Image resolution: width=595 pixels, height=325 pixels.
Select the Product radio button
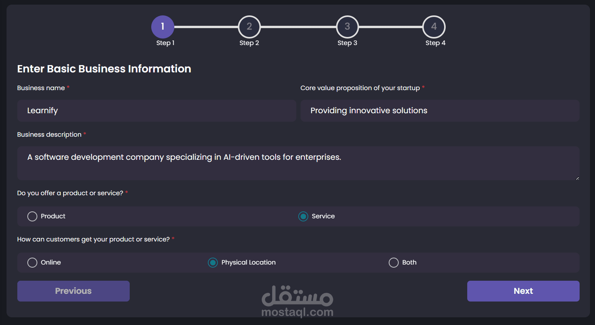coord(32,216)
